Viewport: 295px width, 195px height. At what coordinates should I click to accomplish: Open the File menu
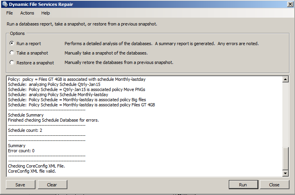coord(9,13)
